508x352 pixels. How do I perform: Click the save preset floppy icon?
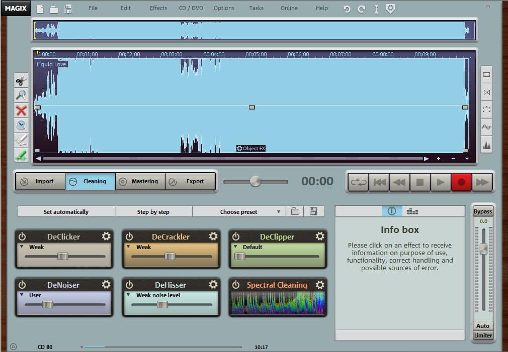(313, 211)
